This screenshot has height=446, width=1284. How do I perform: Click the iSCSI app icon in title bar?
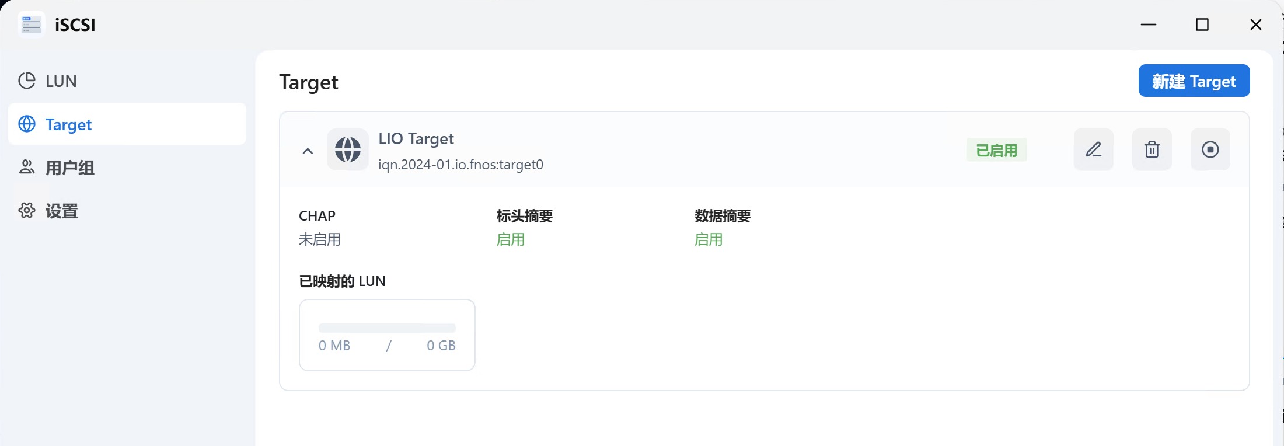pos(31,25)
